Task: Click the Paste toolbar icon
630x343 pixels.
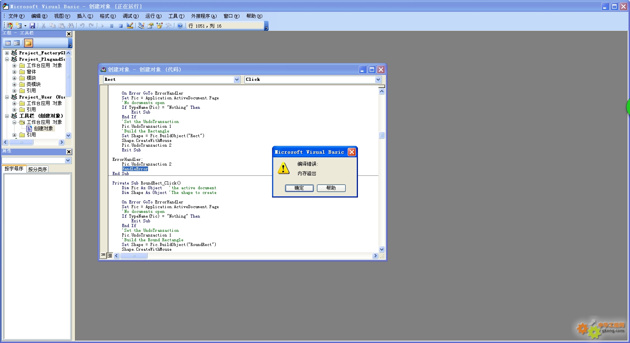Action: click(62, 26)
